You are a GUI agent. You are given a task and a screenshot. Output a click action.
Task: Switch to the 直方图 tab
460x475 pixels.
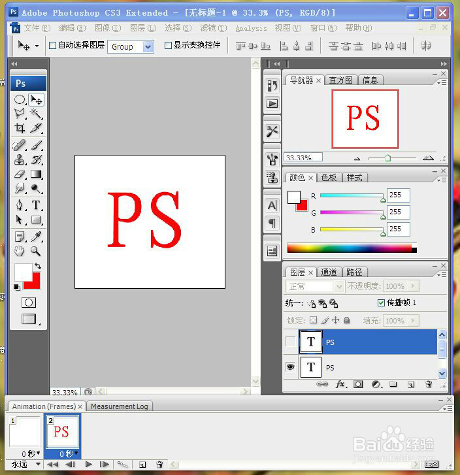(341, 80)
